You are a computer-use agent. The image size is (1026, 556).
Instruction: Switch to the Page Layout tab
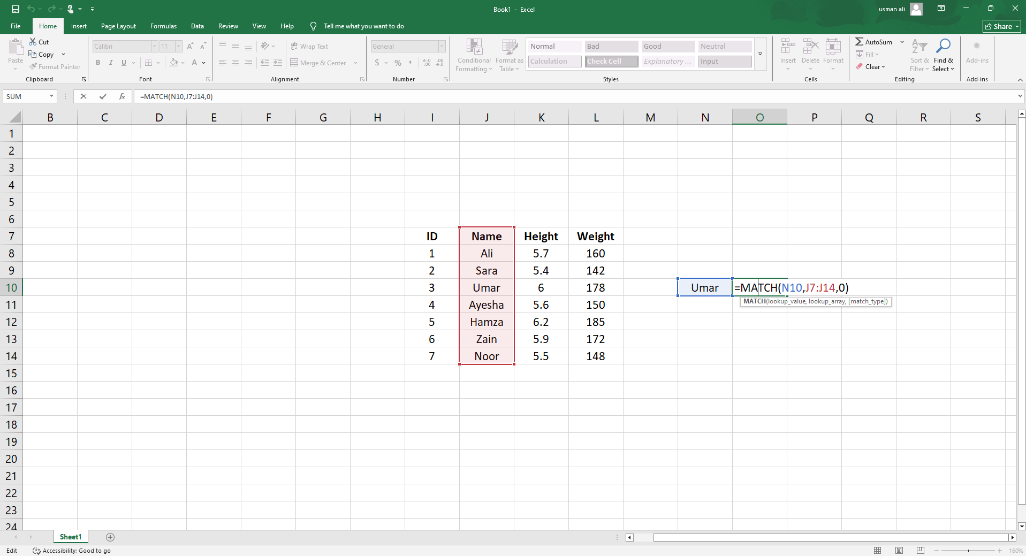(118, 26)
